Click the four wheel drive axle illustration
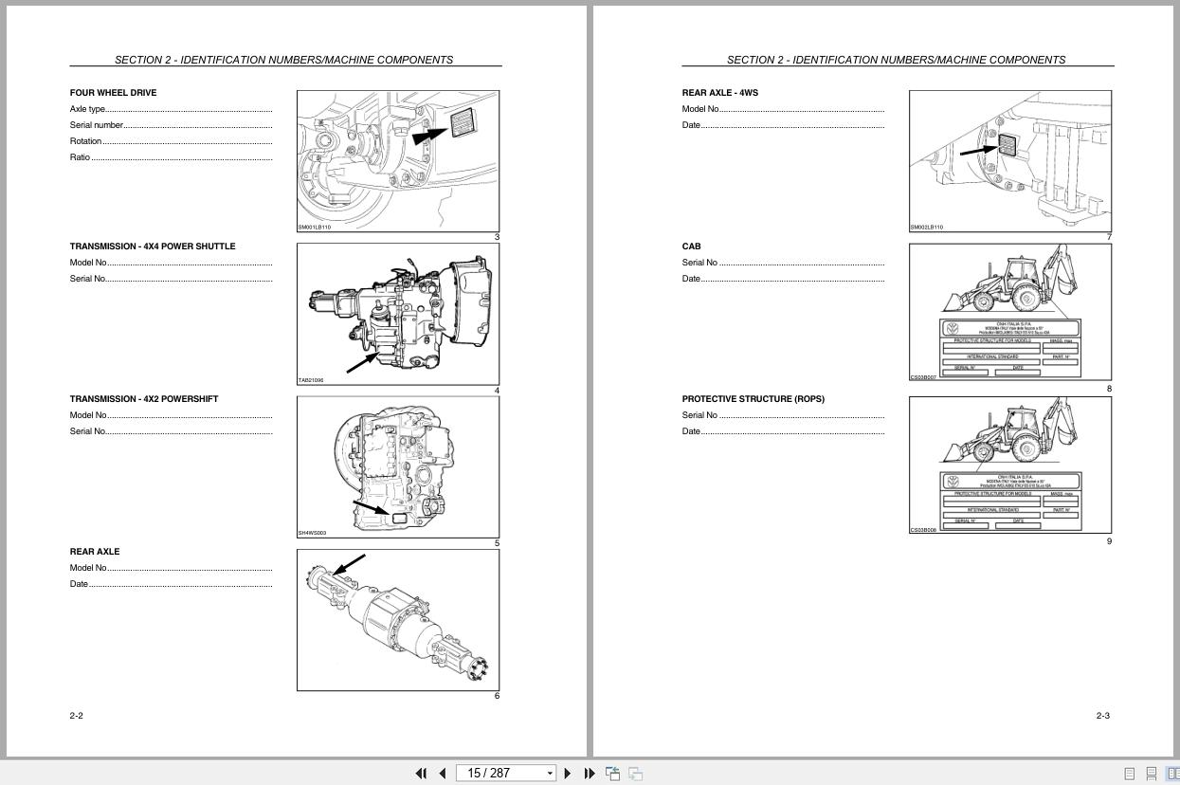 coord(398,160)
